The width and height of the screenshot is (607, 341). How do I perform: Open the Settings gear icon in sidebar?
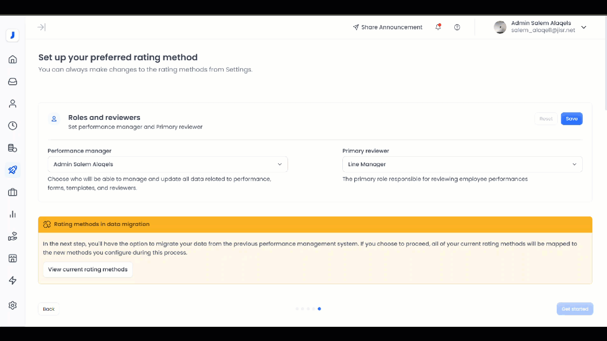[13, 305]
